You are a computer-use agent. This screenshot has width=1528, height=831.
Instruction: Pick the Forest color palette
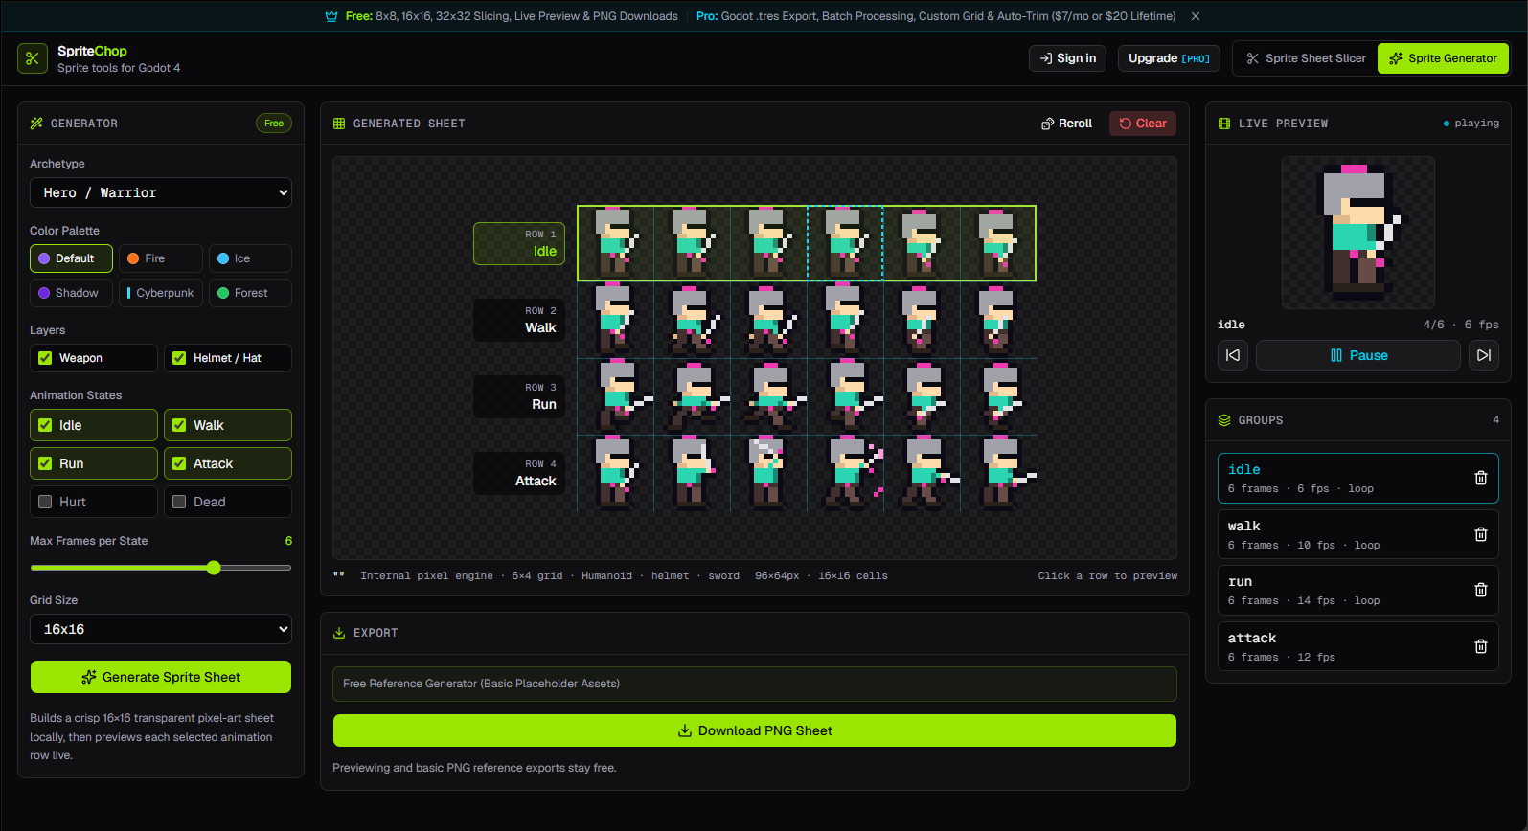pos(250,293)
